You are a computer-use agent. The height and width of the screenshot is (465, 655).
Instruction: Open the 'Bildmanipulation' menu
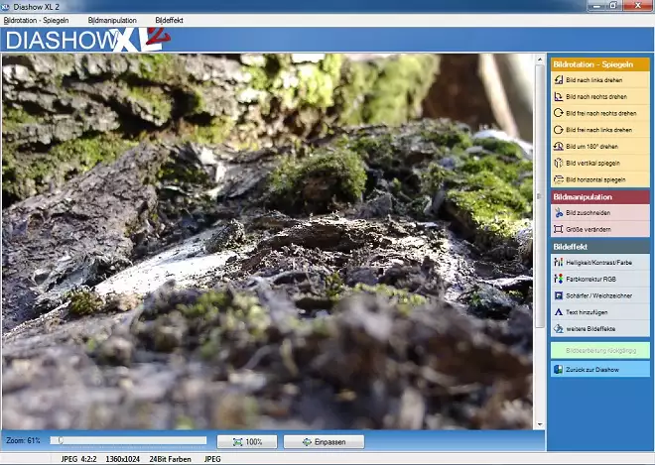(x=112, y=20)
